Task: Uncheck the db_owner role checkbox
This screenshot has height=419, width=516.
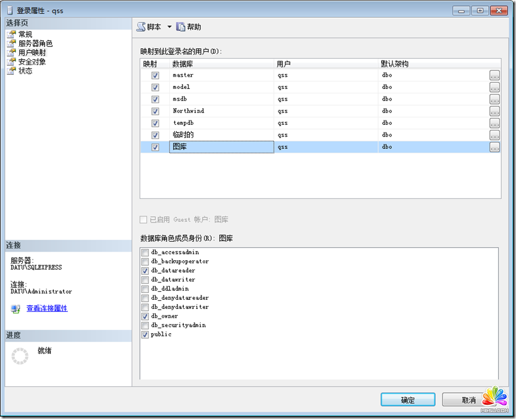Action: coord(145,316)
